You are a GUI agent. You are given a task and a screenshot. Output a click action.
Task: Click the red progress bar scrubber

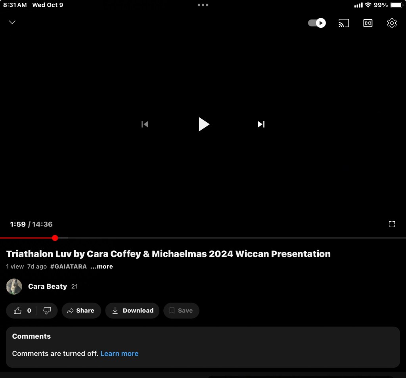click(x=55, y=238)
